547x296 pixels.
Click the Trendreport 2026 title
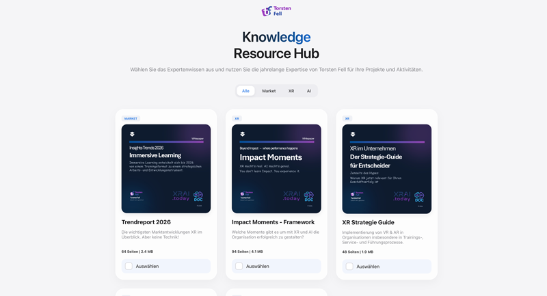146,222
